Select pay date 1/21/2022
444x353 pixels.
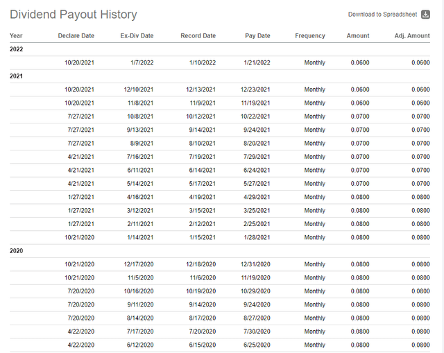tap(257, 62)
